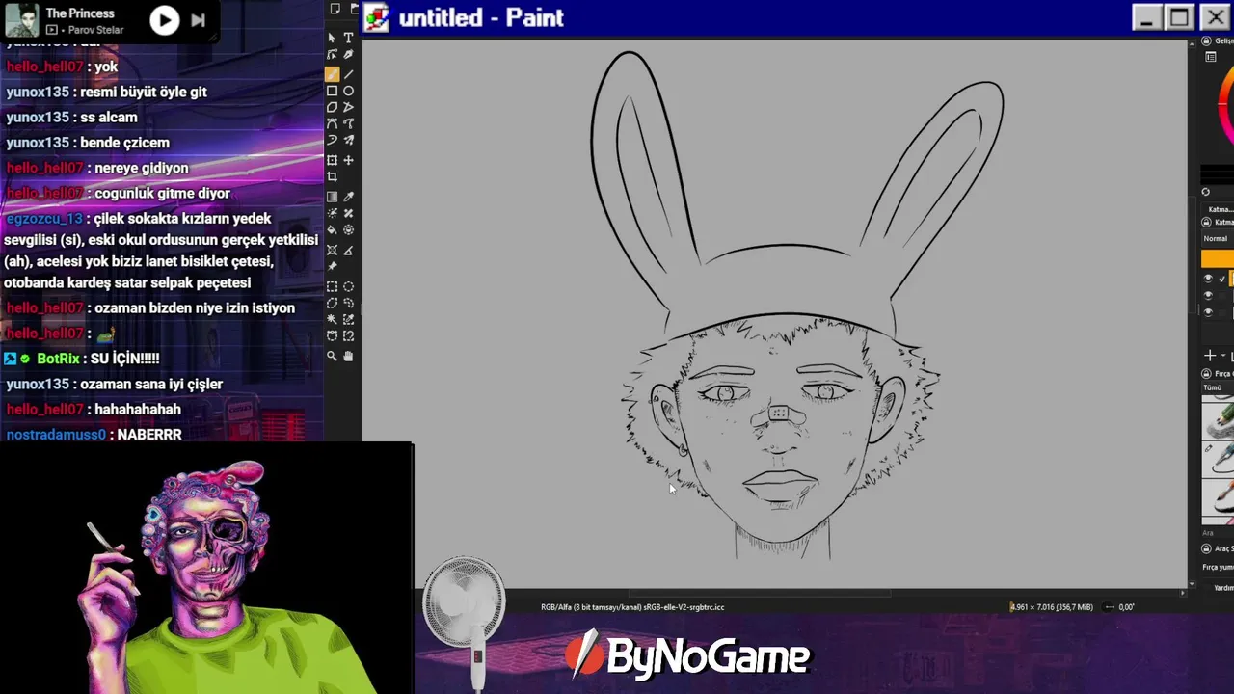Toggle lock on the Araç options docker
The width and height of the screenshot is (1234, 694).
1206,548
